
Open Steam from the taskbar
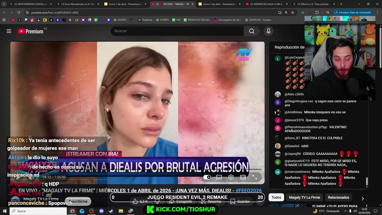click(111, 211)
